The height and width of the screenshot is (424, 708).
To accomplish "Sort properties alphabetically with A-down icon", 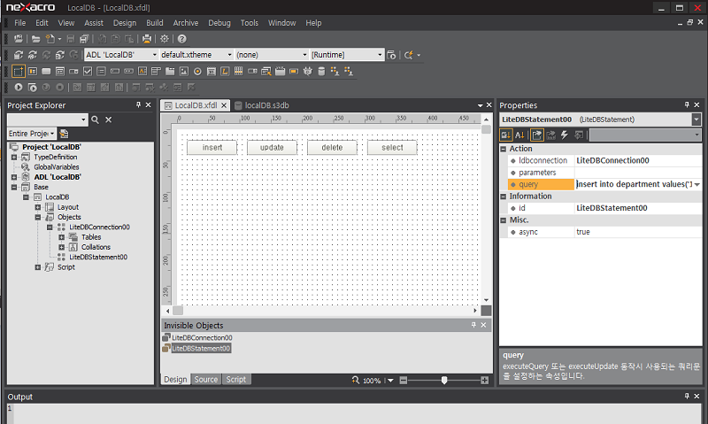I will [519, 135].
